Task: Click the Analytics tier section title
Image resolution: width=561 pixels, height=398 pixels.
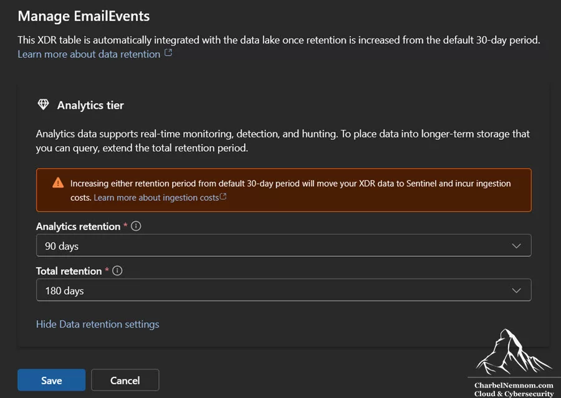Action: [90, 105]
